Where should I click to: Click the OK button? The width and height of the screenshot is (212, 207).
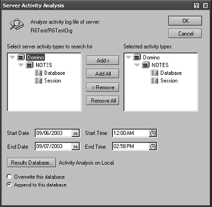pyautogui.click(x=185, y=21)
